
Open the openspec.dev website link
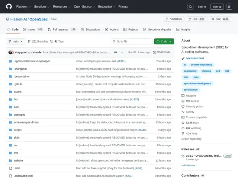pos(195,58)
